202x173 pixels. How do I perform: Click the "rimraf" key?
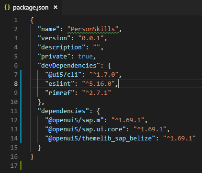(x=60, y=93)
